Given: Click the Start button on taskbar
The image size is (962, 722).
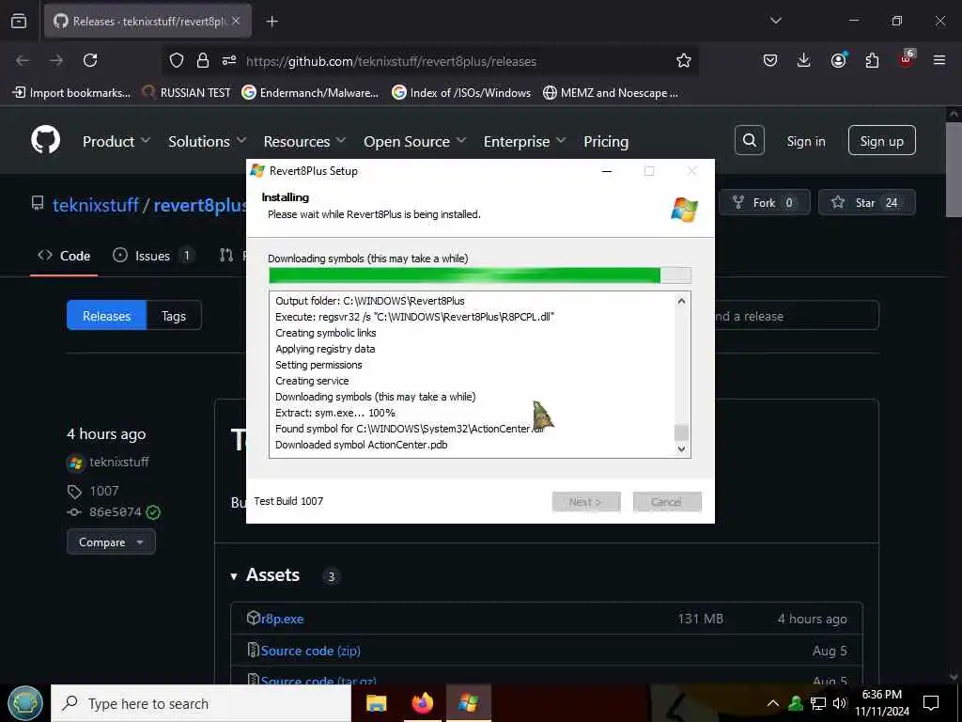Looking at the screenshot, I should click(25, 703).
